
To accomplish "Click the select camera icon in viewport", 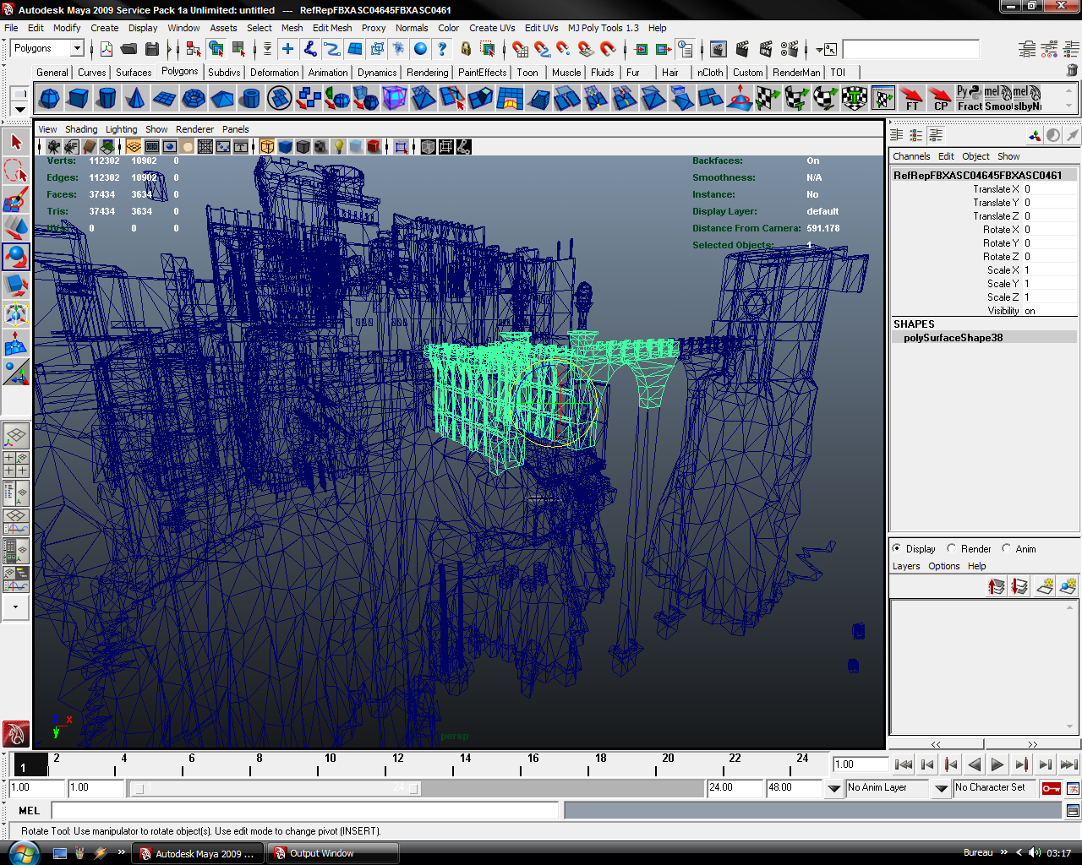I will point(53,147).
